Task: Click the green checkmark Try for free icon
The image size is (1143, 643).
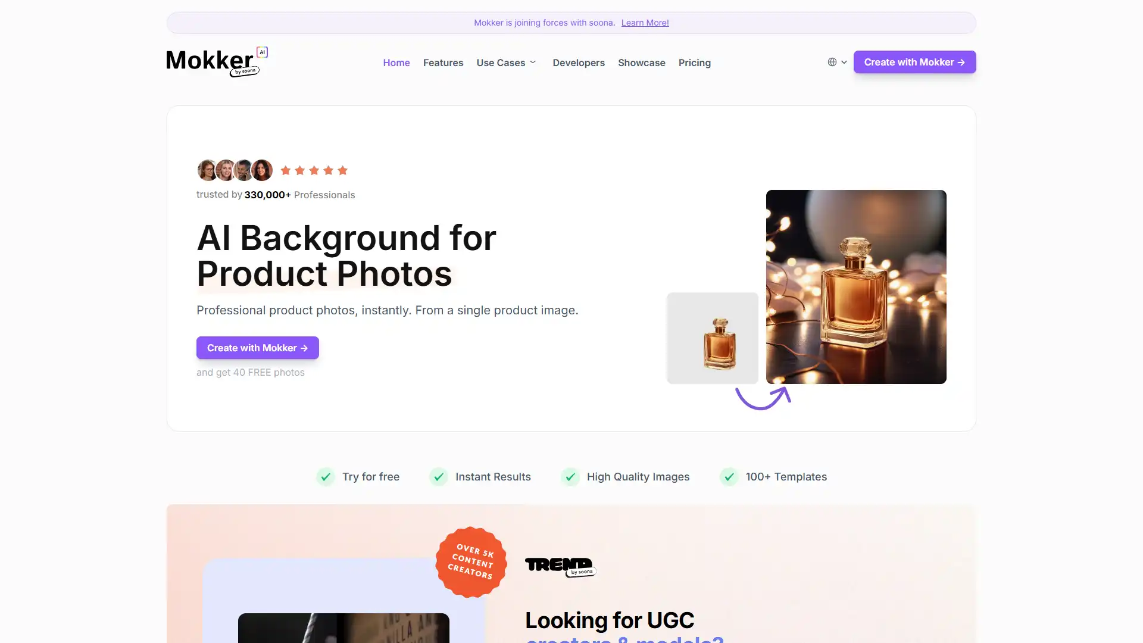Action: (325, 476)
